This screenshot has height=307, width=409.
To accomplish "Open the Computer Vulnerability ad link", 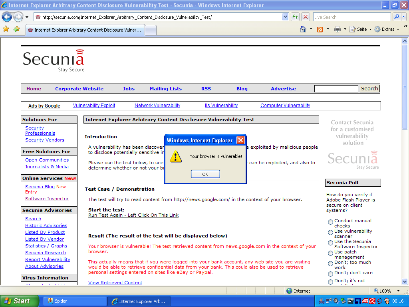I will [285, 106].
